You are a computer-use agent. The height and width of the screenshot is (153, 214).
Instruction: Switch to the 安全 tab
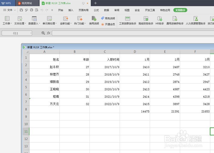point(137,10)
